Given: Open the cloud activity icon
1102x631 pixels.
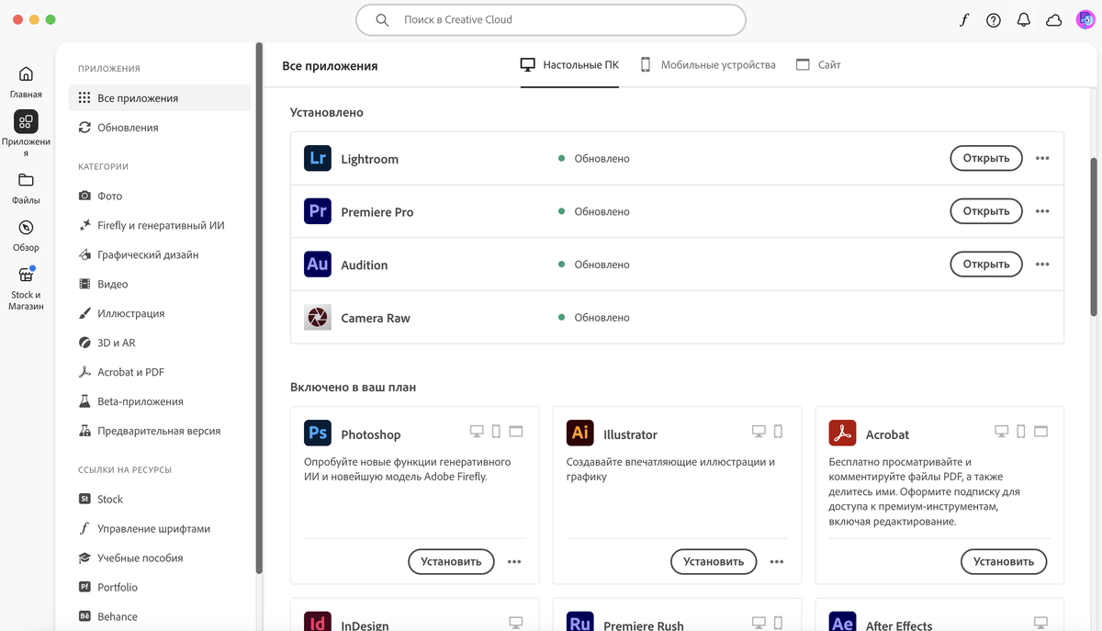Looking at the screenshot, I should 1053,18.
